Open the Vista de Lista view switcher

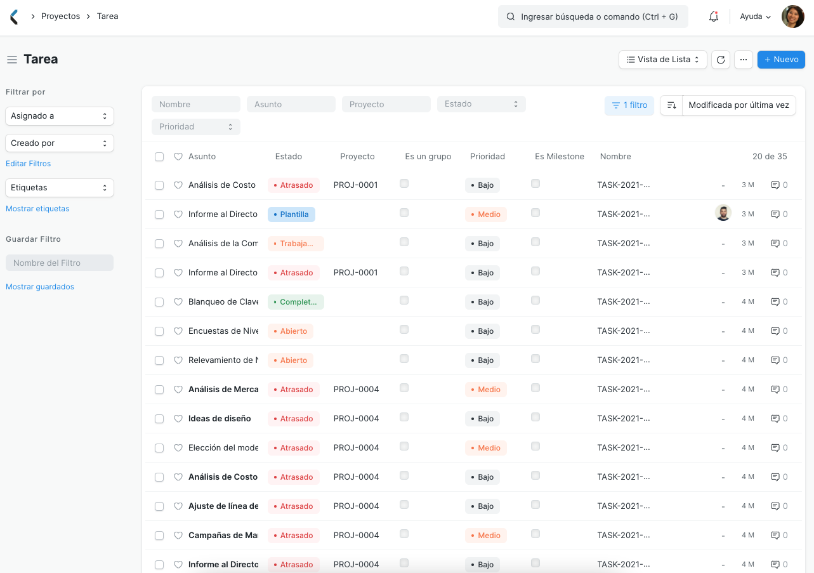tap(663, 60)
